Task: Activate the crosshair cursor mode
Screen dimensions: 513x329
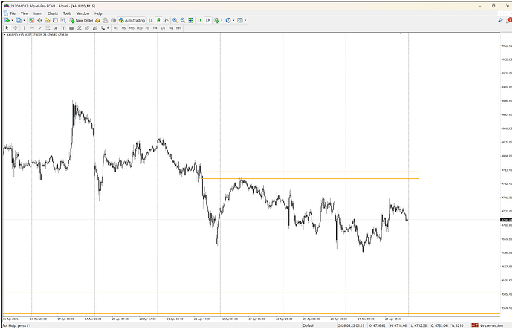Action: click(15, 28)
